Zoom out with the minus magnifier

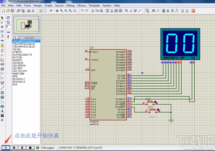(66, 11)
